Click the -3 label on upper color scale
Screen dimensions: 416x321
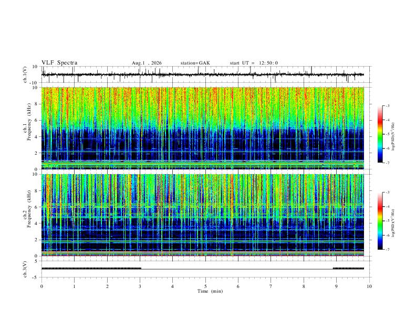tap(388, 105)
